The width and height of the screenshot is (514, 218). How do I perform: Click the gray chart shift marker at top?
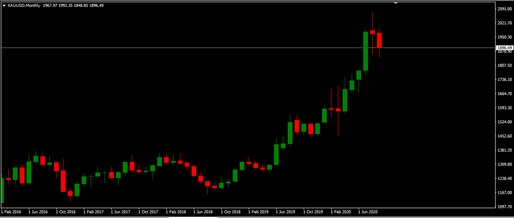tap(395, 3)
